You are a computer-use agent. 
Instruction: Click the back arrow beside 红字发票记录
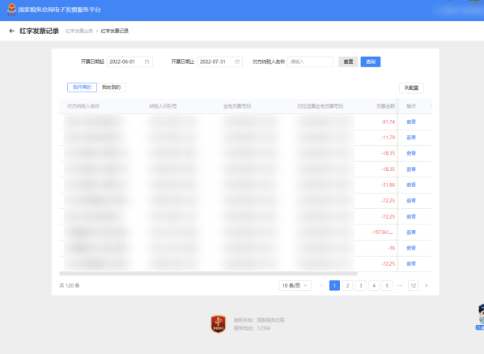coord(11,31)
